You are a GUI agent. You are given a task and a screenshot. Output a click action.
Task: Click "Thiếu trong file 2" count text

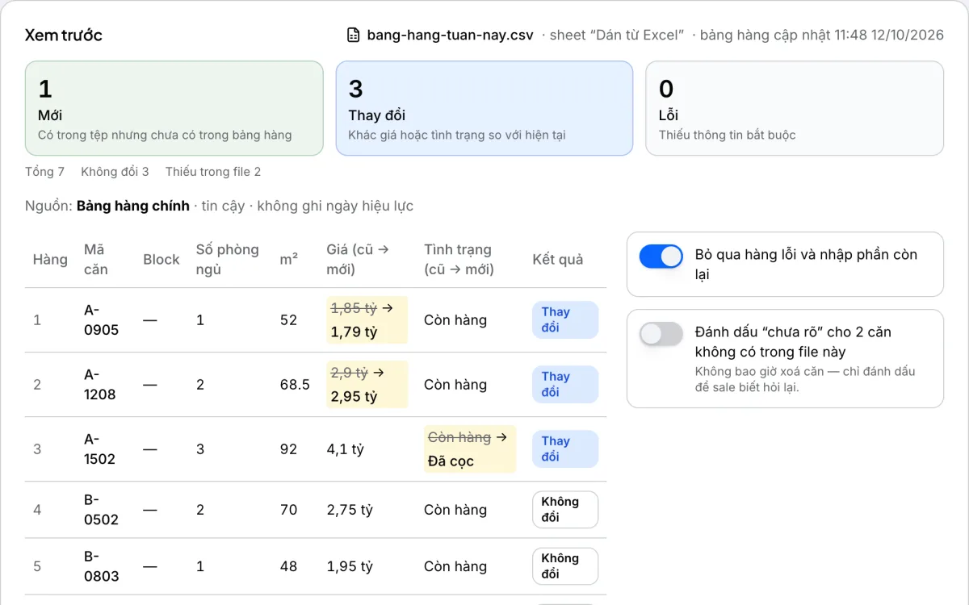coord(213,172)
